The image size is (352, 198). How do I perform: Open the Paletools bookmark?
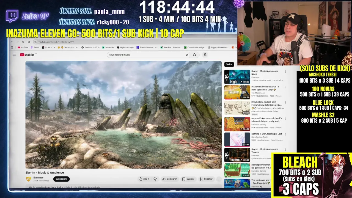pos(90,47)
